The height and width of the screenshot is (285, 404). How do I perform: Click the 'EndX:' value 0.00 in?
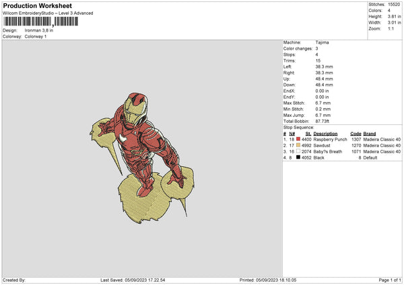click(322, 91)
